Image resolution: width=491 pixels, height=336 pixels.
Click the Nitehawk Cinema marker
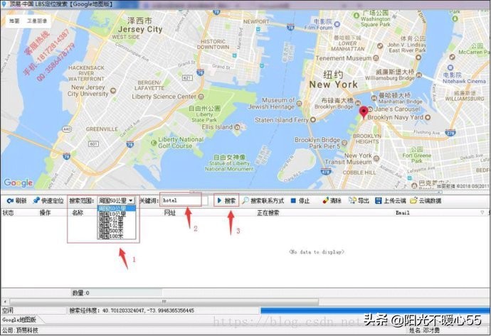tap(450, 67)
